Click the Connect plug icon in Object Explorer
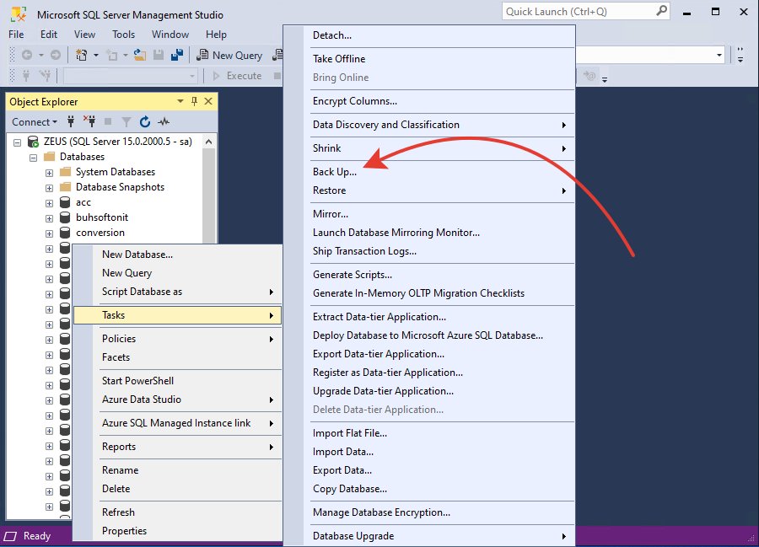This screenshot has width=759, height=547. (x=71, y=121)
